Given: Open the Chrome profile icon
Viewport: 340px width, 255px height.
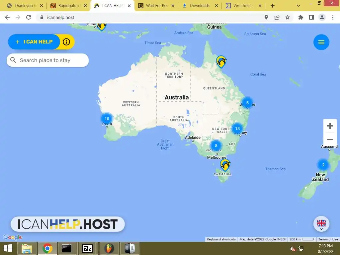Looking at the screenshot, I should (x=322, y=17).
